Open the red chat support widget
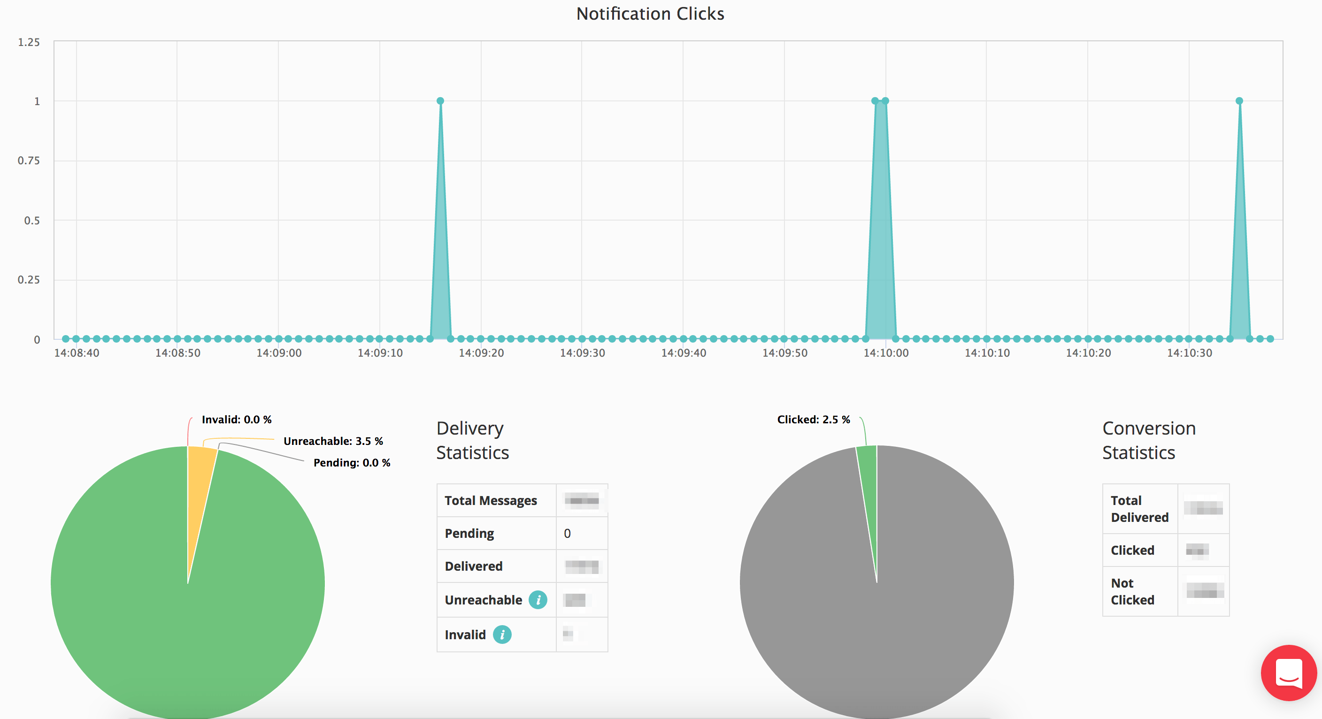Screen dimensions: 1322x719 coord(1288,672)
